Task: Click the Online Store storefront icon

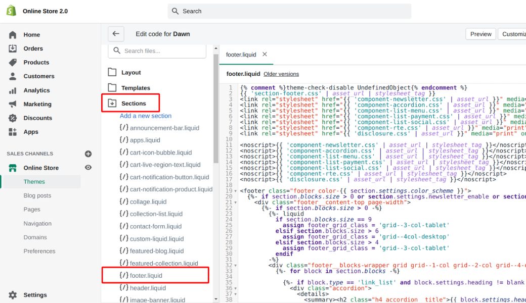Action: pyautogui.click(x=13, y=168)
